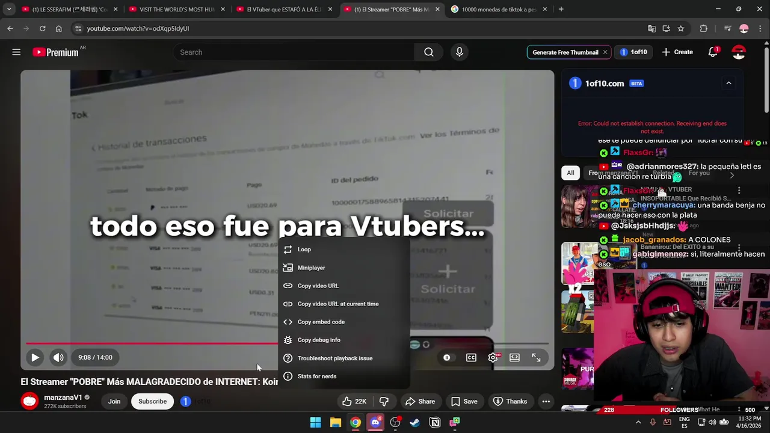The height and width of the screenshot is (433, 770).
Task: Click the video progress bar
Action: (x=286, y=343)
